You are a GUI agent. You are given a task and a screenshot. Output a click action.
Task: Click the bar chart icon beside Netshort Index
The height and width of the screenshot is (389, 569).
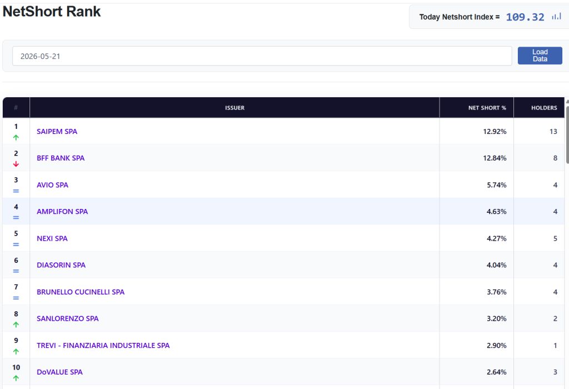point(556,16)
